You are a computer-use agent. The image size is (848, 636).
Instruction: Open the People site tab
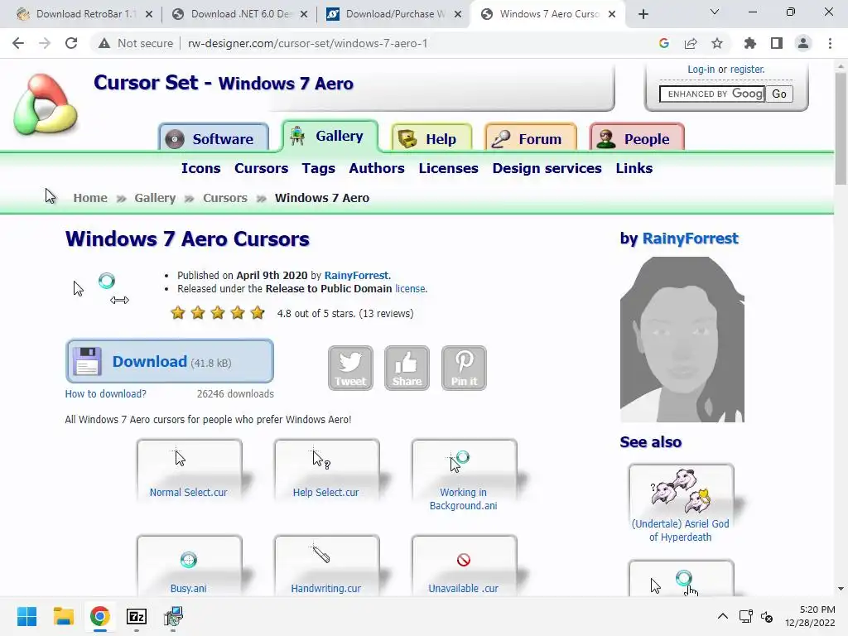point(637,138)
